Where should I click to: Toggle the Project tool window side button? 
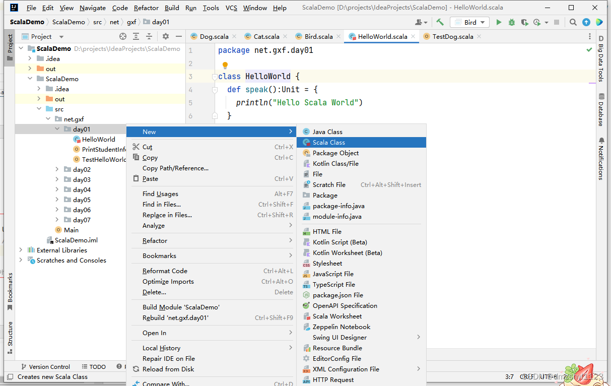[x=10, y=48]
